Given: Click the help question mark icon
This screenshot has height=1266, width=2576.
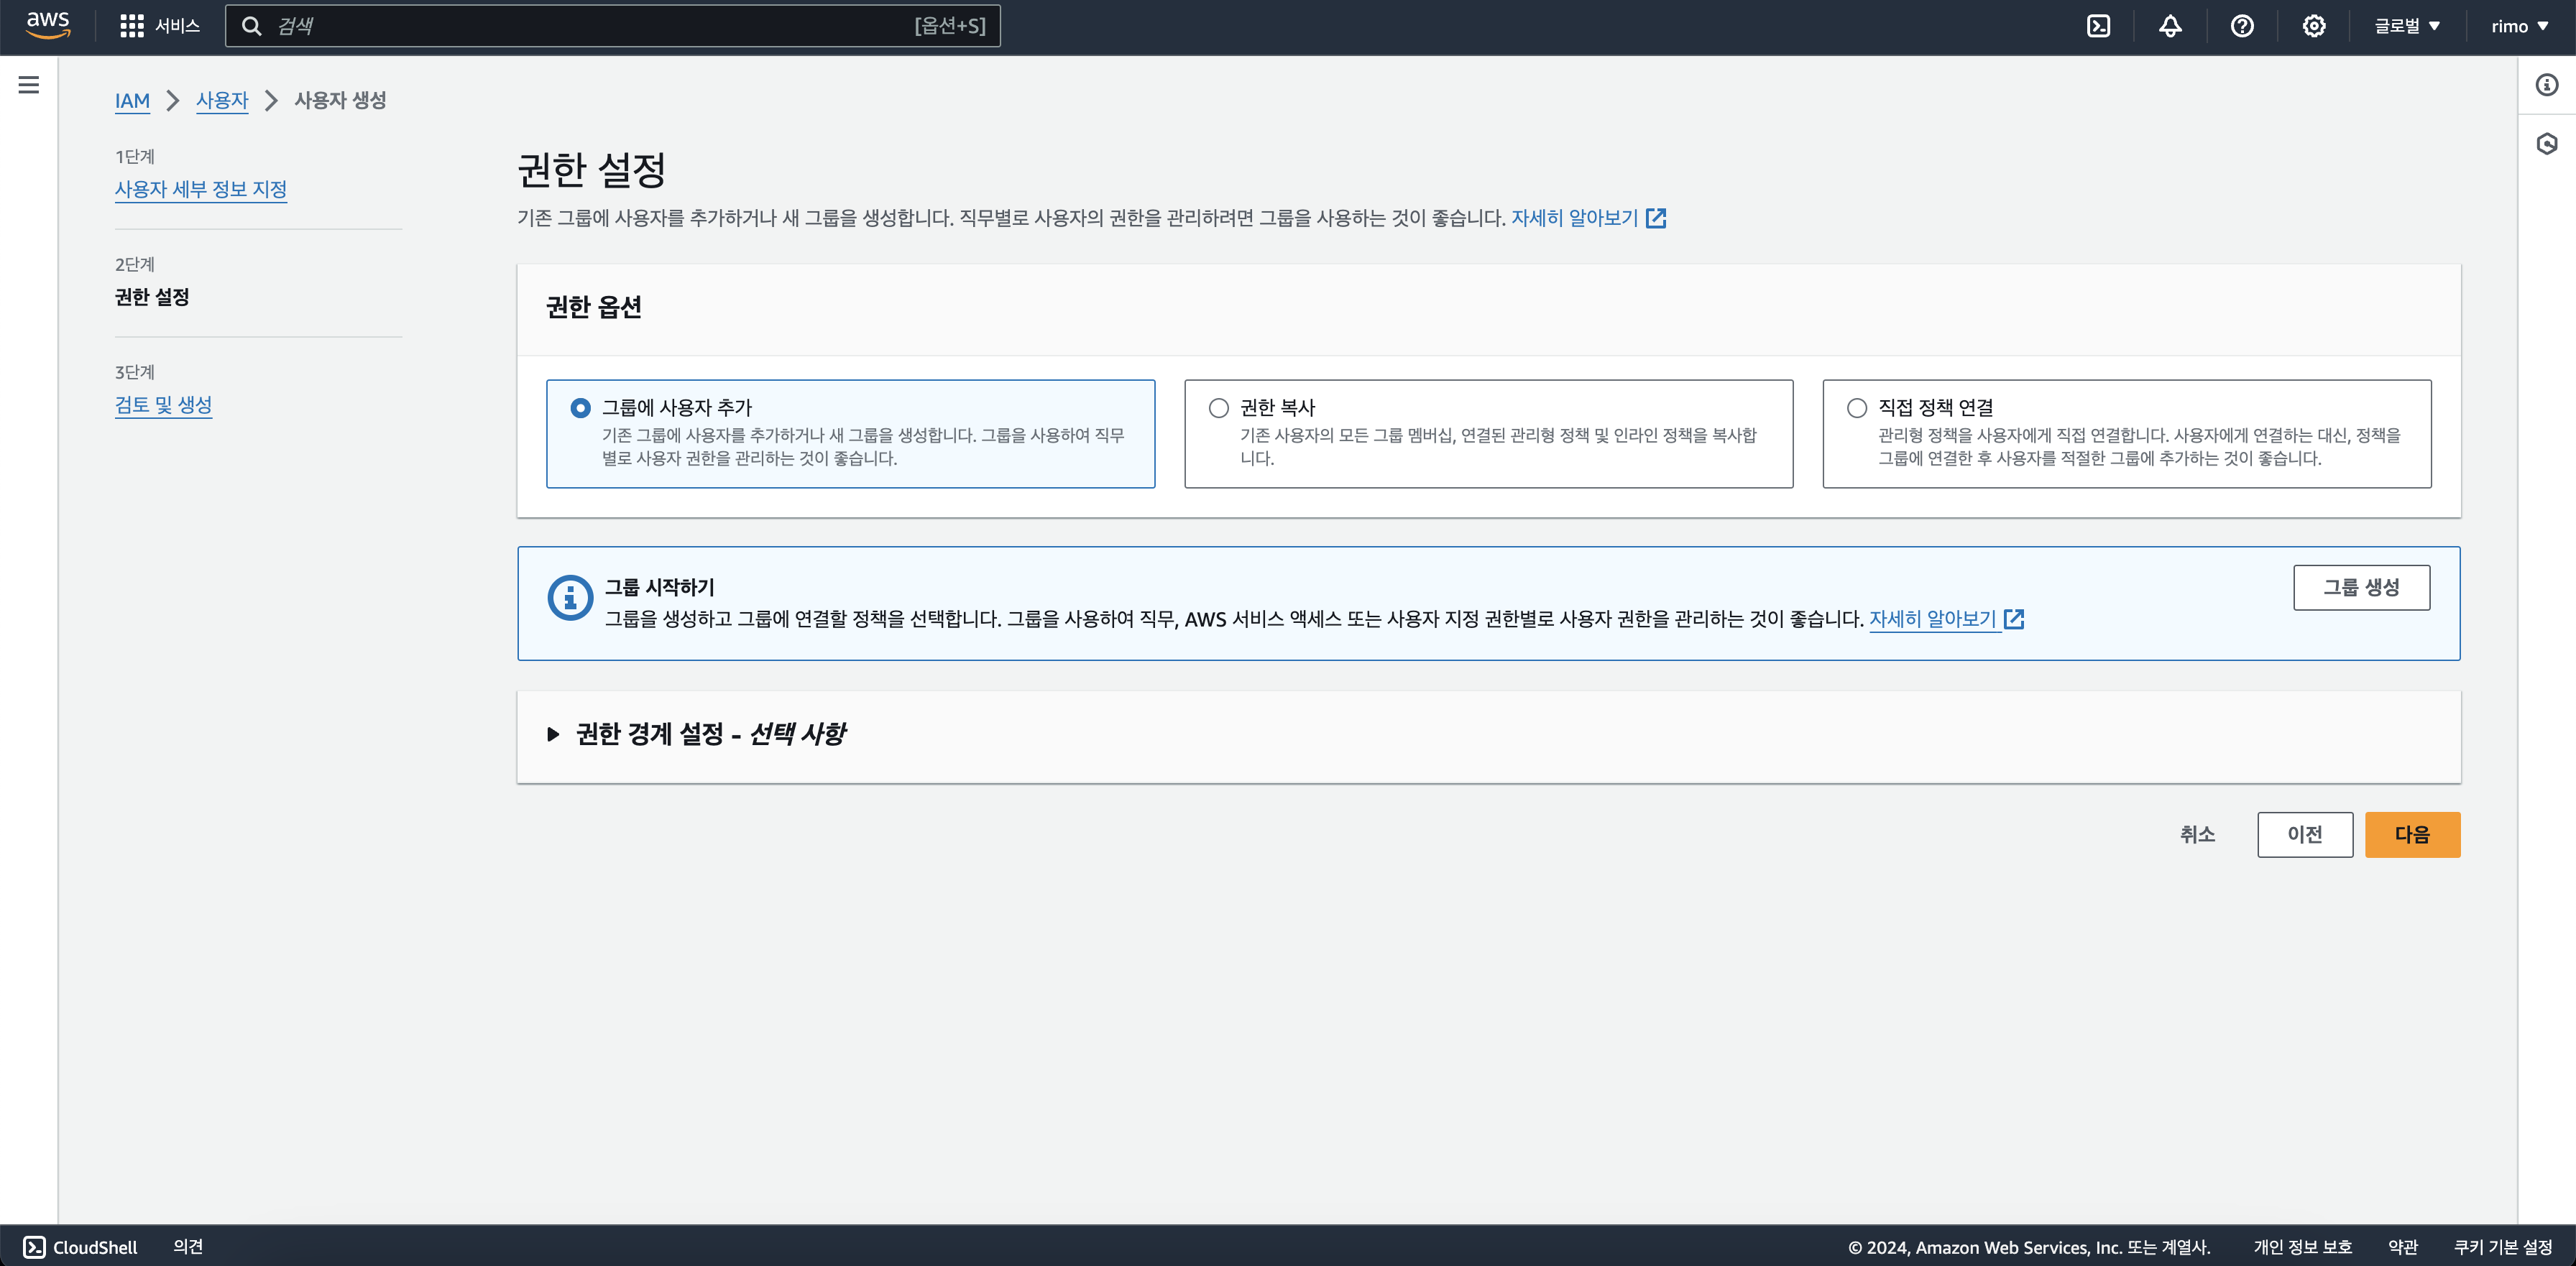Looking at the screenshot, I should [x=2242, y=26].
